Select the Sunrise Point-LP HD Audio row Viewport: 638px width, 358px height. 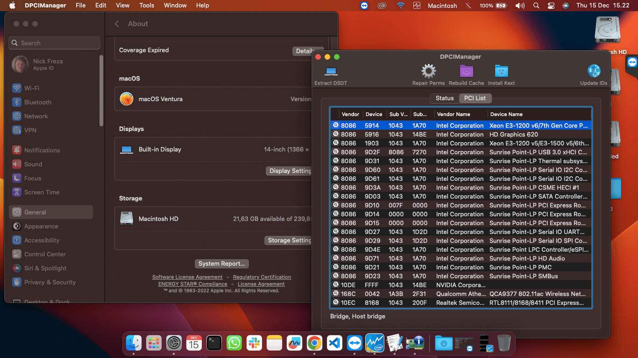(461, 258)
